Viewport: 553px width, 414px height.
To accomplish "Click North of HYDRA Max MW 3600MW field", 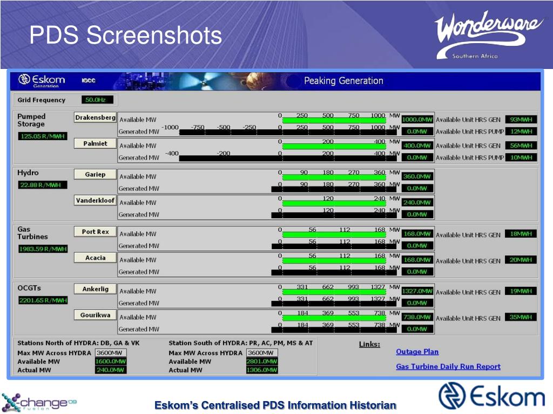I will tap(111, 353).
